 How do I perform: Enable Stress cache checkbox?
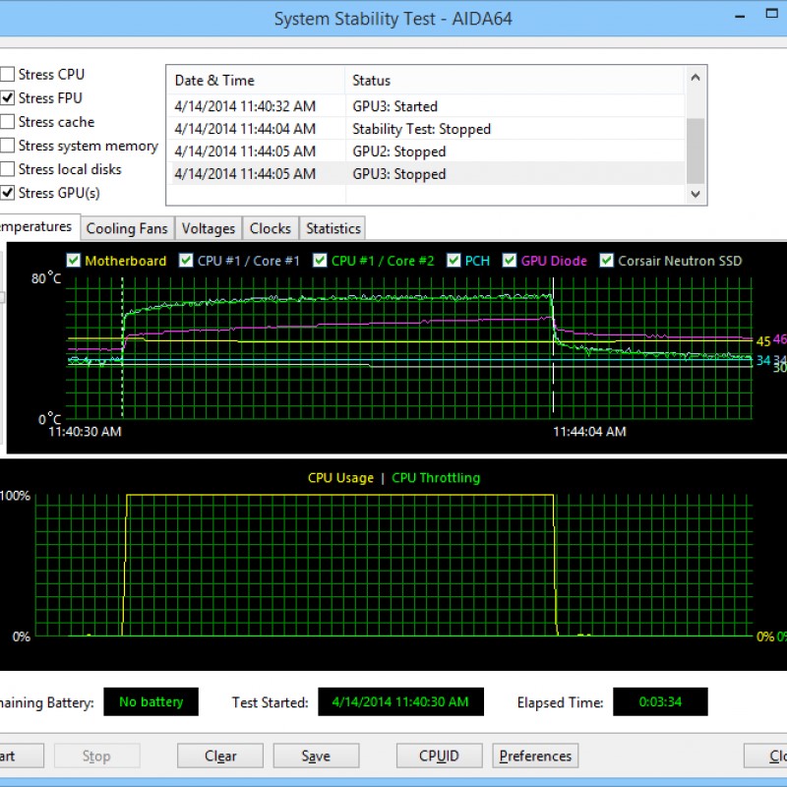[x=8, y=122]
